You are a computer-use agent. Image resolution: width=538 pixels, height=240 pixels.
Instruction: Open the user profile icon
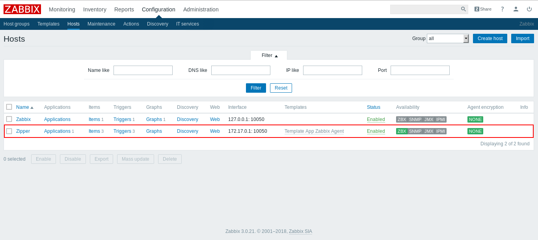tap(516, 9)
